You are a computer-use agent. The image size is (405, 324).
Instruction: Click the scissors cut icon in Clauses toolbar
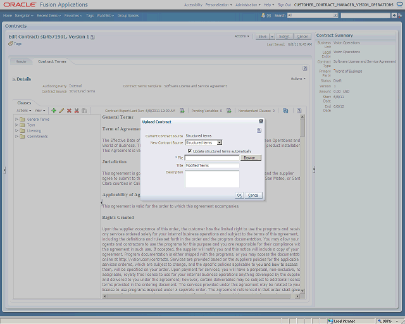77,111
